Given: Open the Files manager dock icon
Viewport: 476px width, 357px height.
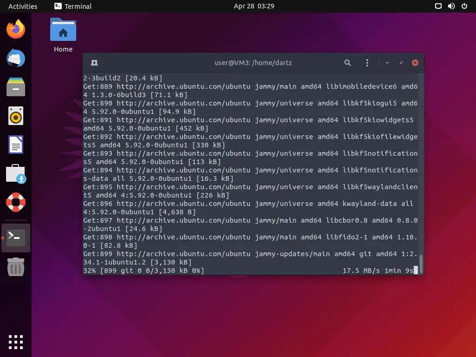Looking at the screenshot, I should pos(16,87).
